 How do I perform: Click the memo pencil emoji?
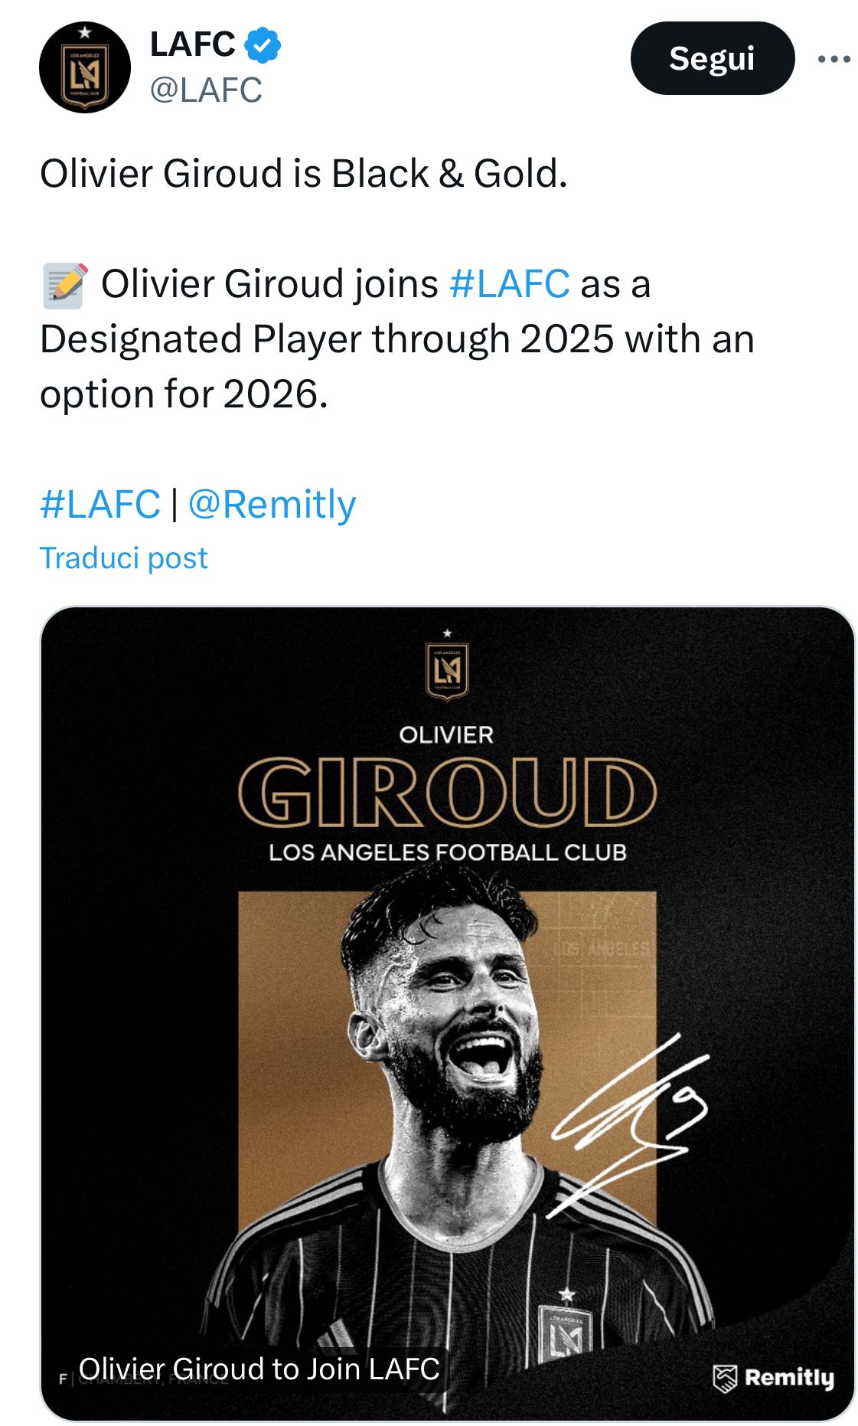pyautogui.click(x=66, y=285)
